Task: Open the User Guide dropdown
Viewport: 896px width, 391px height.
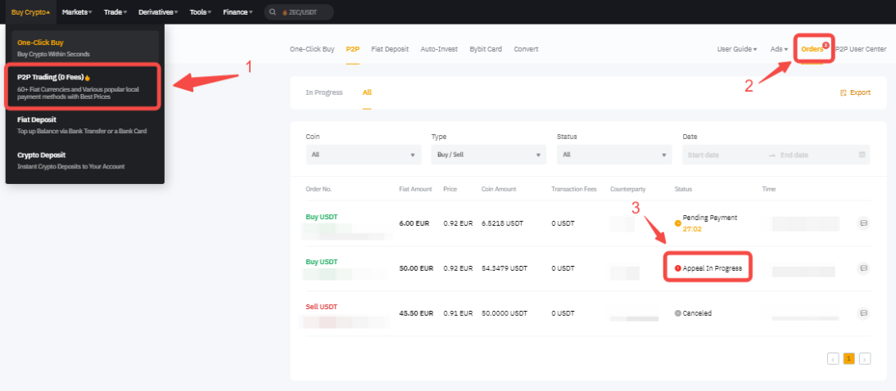Action: coord(736,49)
